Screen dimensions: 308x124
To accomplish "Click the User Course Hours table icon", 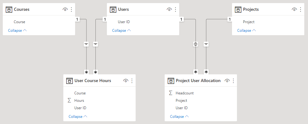I will point(70,81).
